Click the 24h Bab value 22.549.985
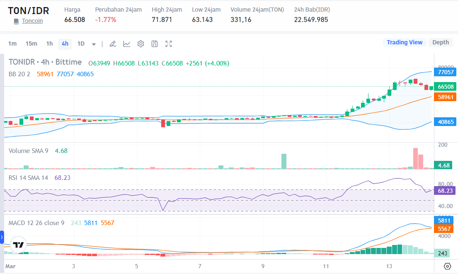This screenshot has height=274, width=458. pos(311,20)
